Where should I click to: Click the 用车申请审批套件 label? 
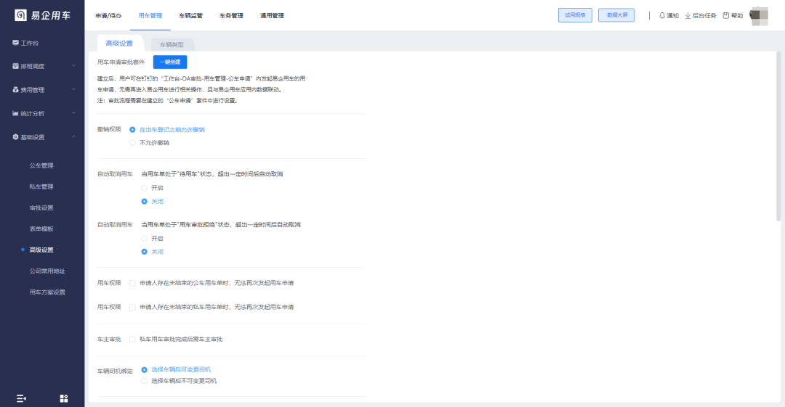(x=121, y=62)
